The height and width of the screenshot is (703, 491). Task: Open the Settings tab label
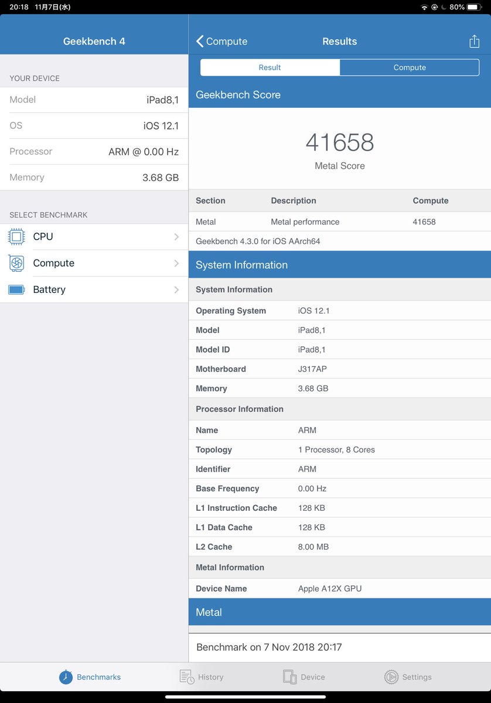coord(417,677)
